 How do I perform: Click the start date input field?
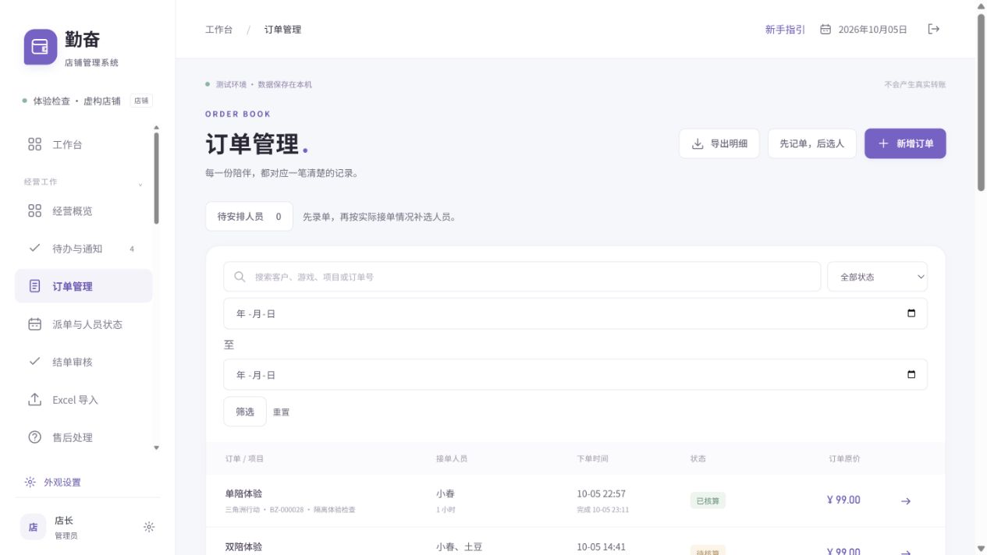tap(575, 313)
